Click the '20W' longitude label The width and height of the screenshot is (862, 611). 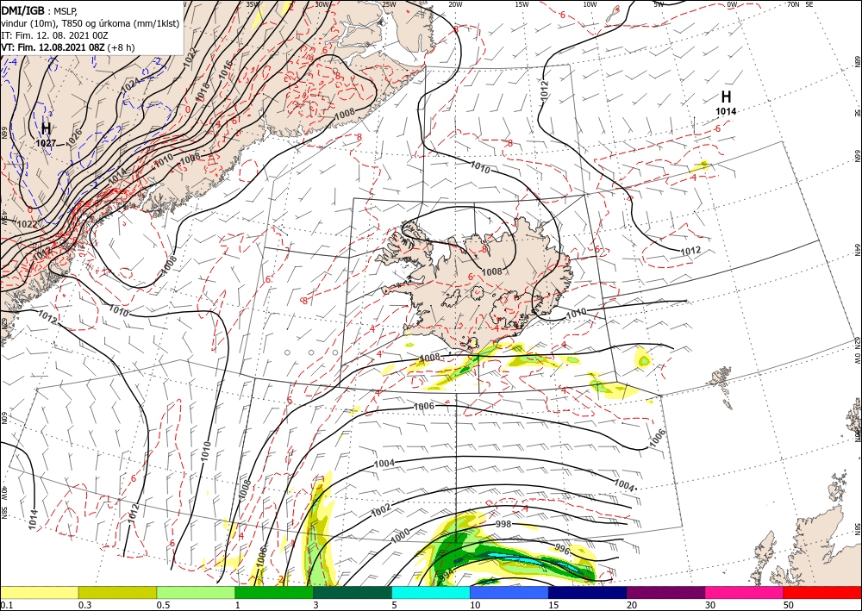[x=455, y=4]
